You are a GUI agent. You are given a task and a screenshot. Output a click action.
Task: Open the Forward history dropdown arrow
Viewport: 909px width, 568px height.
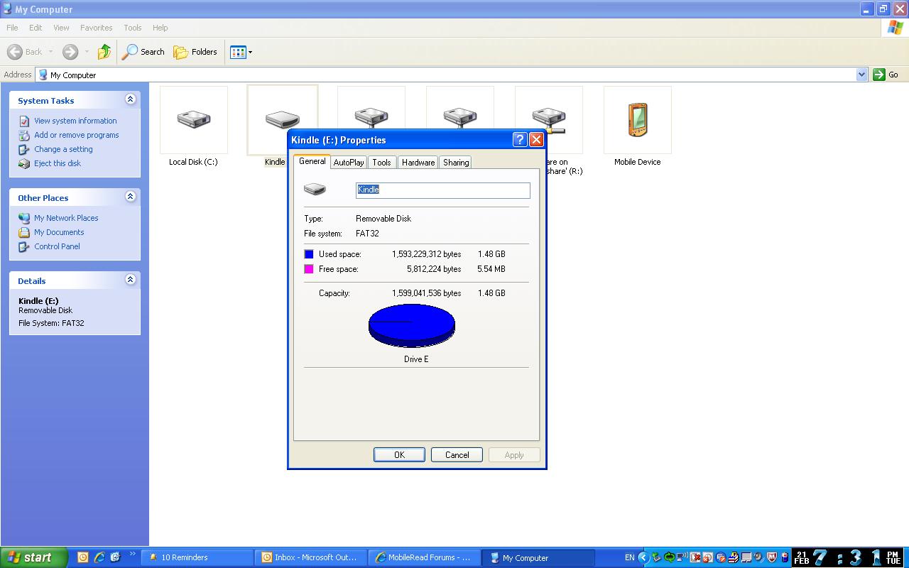coord(87,52)
